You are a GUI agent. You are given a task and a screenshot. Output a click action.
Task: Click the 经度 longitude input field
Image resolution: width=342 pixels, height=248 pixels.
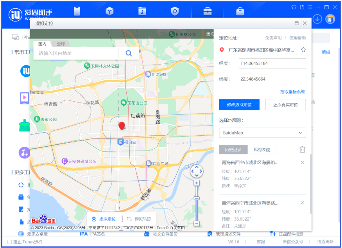272,63
